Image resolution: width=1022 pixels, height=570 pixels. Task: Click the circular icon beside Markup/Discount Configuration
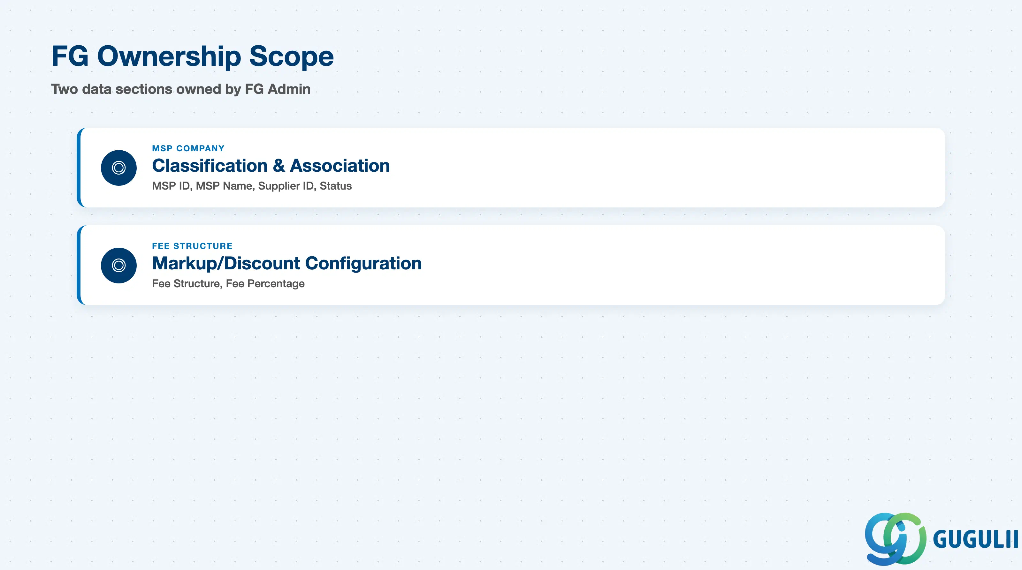coord(118,265)
